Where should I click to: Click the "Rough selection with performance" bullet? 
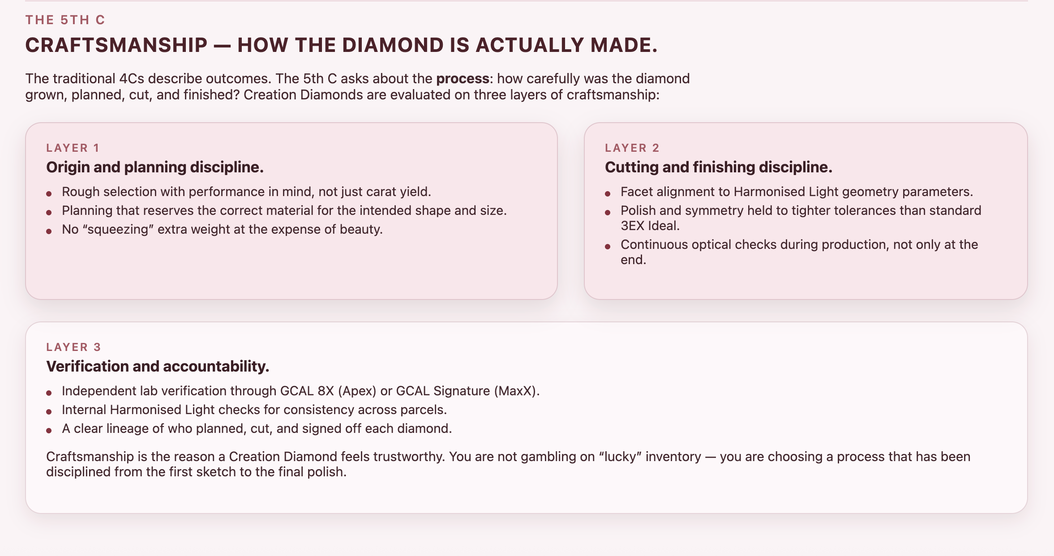click(x=246, y=192)
